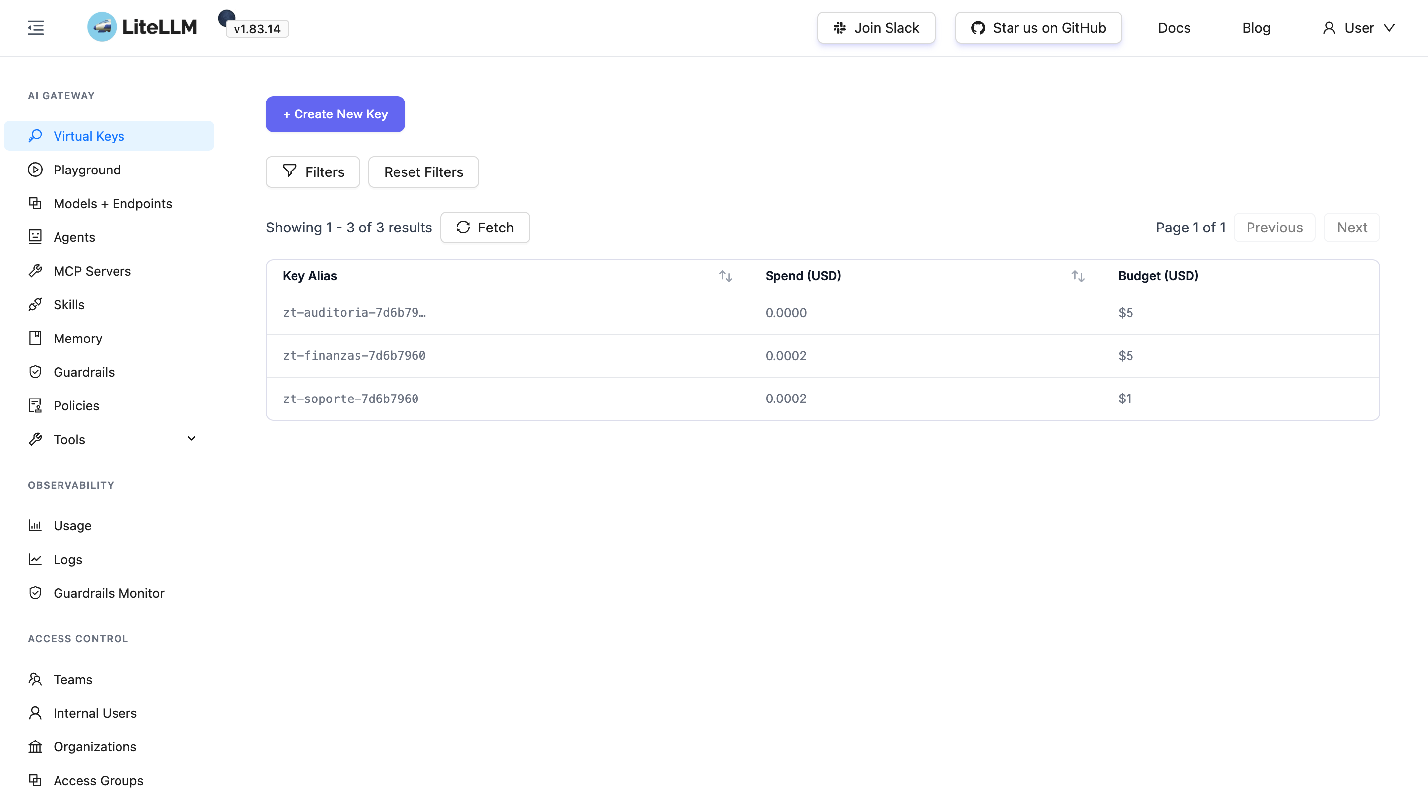Click the Models + Endpoints icon
The height and width of the screenshot is (799, 1428).
pos(36,203)
